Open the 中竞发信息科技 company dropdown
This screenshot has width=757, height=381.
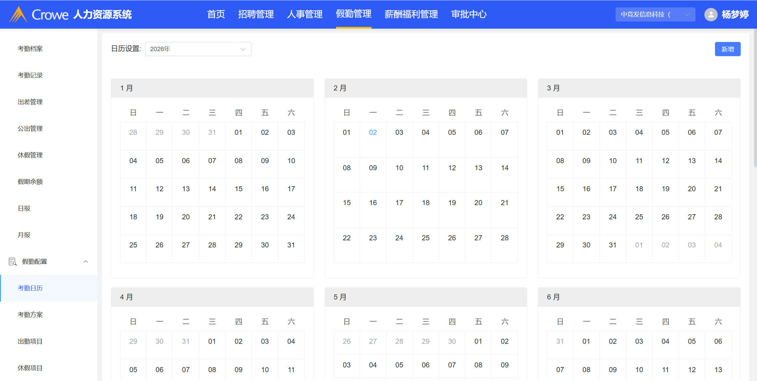click(655, 14)
